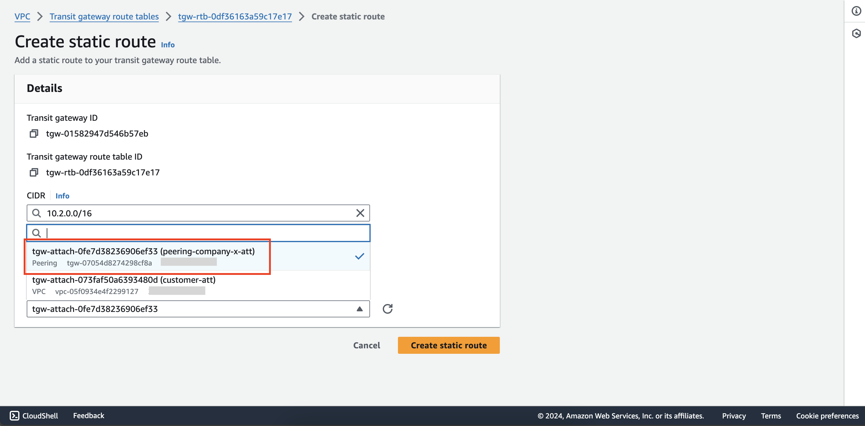
Task: Open Transit gateway route tables breadcrumb
Action: pyautogui.click(x=104, y=16)
